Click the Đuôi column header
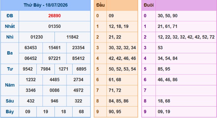The height and width of the screenshot is (118, 217). [x=149, y=5]
